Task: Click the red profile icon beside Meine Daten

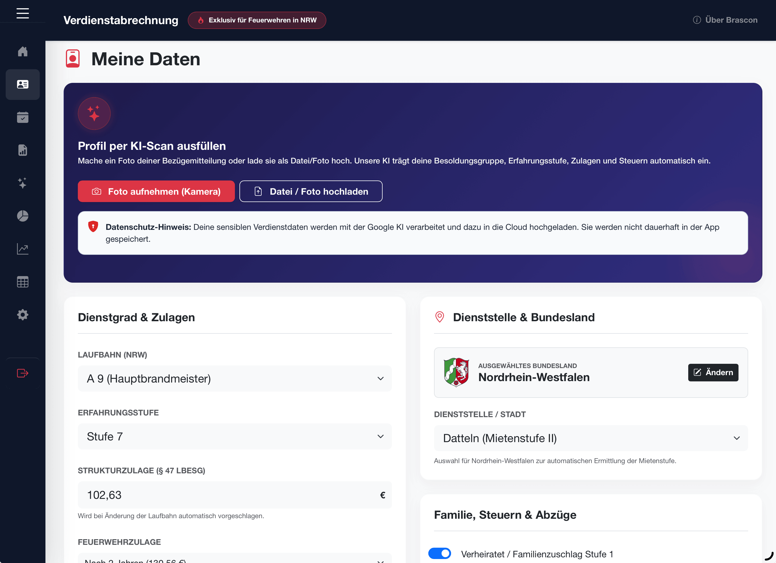Action: (x=72, y=58)
